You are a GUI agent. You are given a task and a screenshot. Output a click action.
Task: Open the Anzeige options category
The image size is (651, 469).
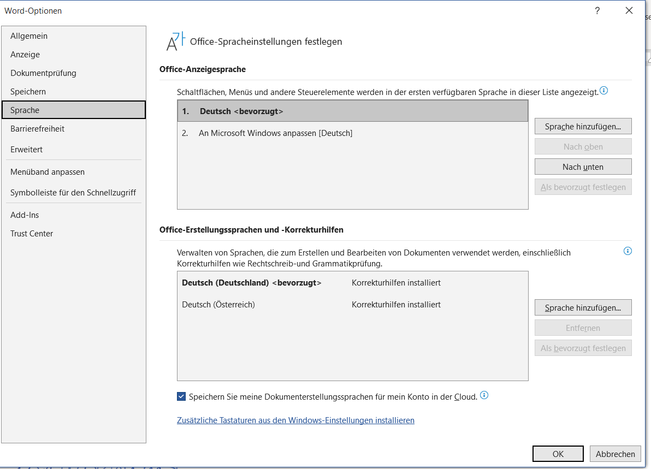pyautogui.click(x=74, y=55)
